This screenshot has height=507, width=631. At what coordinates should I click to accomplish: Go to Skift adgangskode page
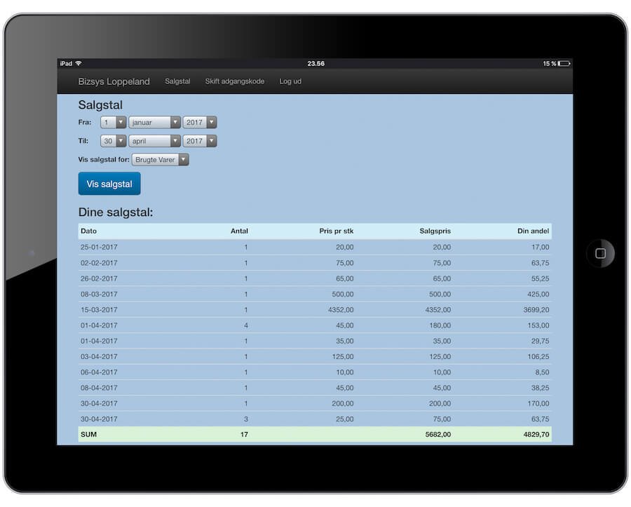point(235,81)
